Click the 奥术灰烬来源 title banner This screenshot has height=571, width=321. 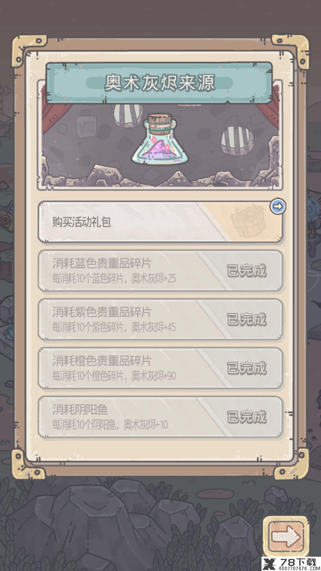(159, 83)
